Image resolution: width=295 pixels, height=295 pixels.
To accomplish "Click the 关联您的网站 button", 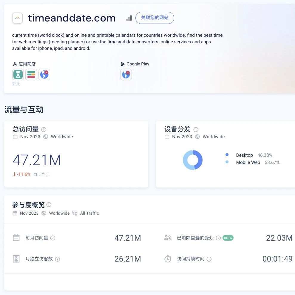I will [x=155, y=18].
